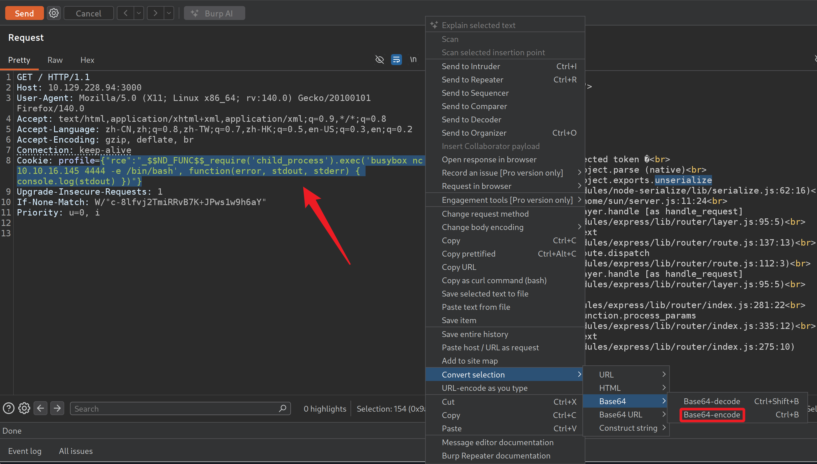
Task: Open history dropdown beside back arrow
Action: [139, 13]
